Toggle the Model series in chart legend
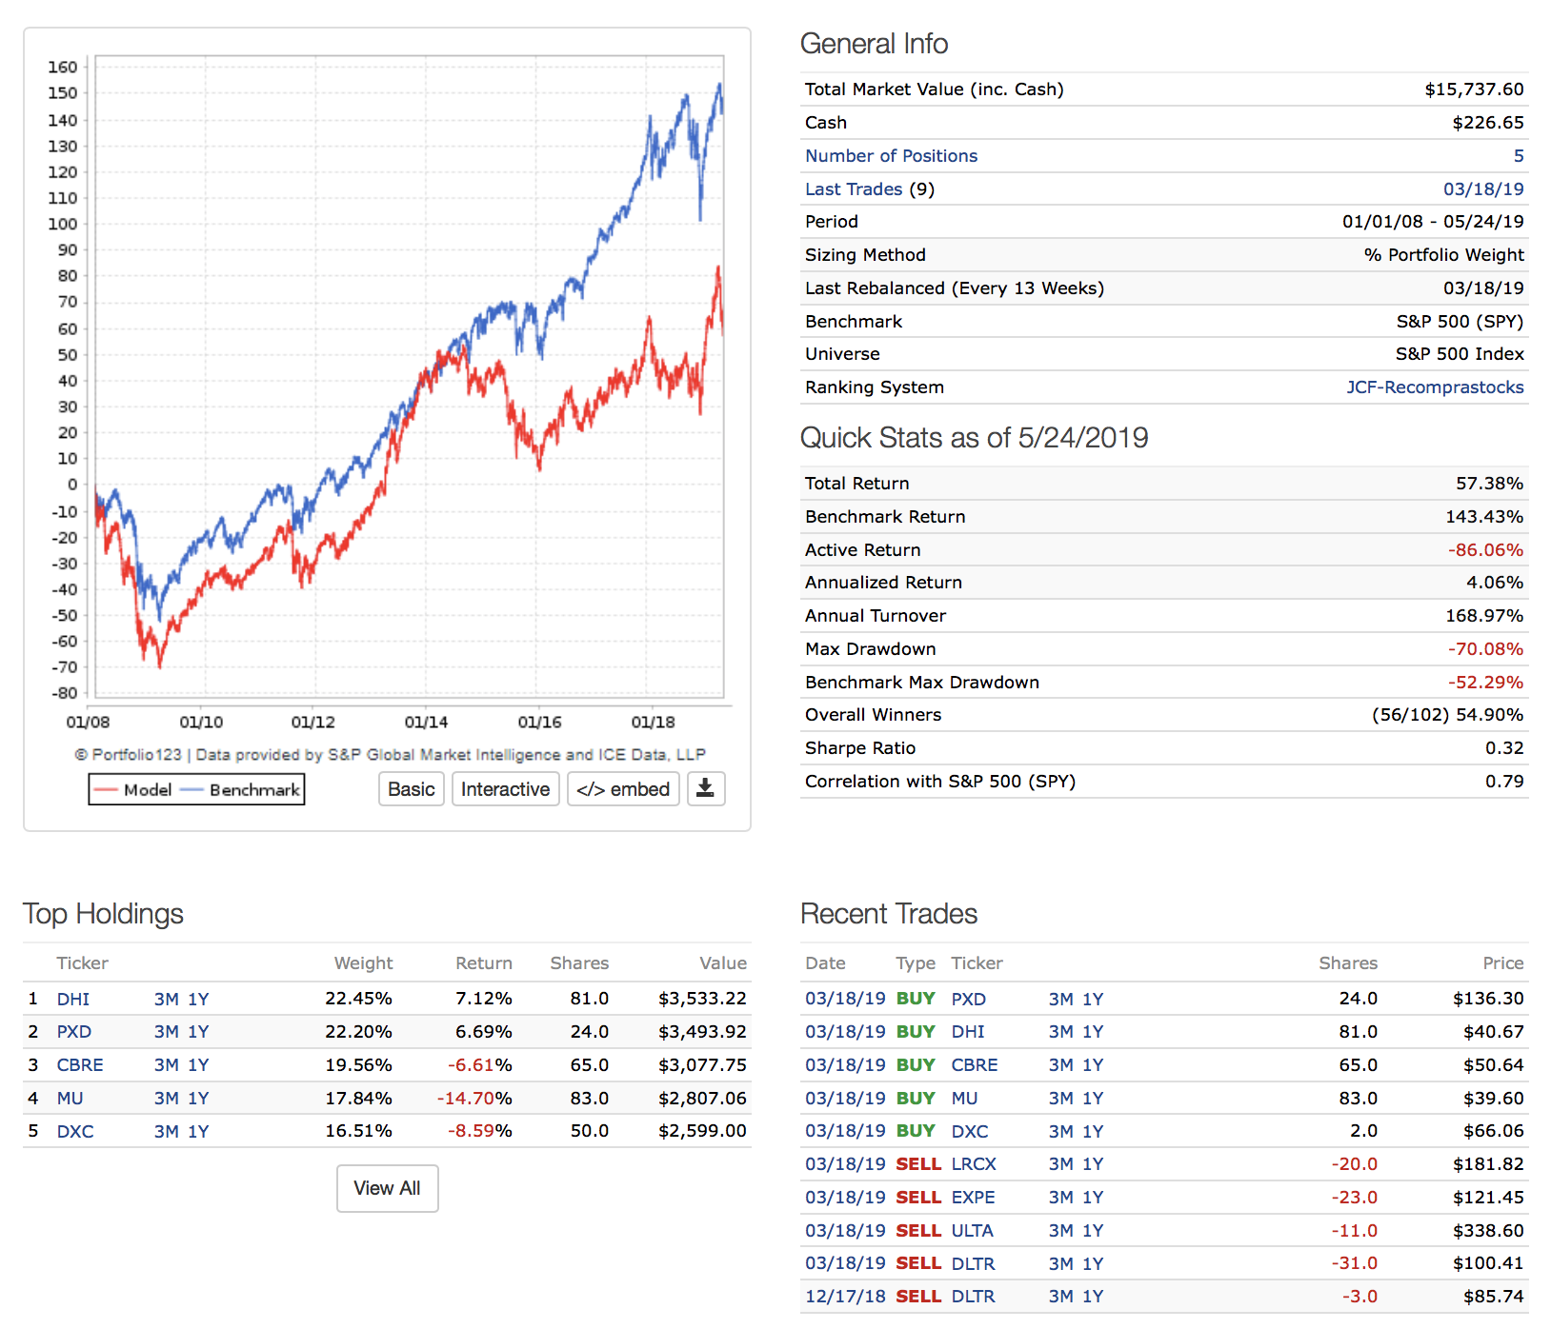The height and width of the screenshot is (1329, 1551). pos(134,790)
